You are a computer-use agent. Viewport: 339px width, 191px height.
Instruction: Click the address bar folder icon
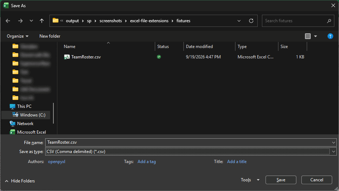coord(56,20)
